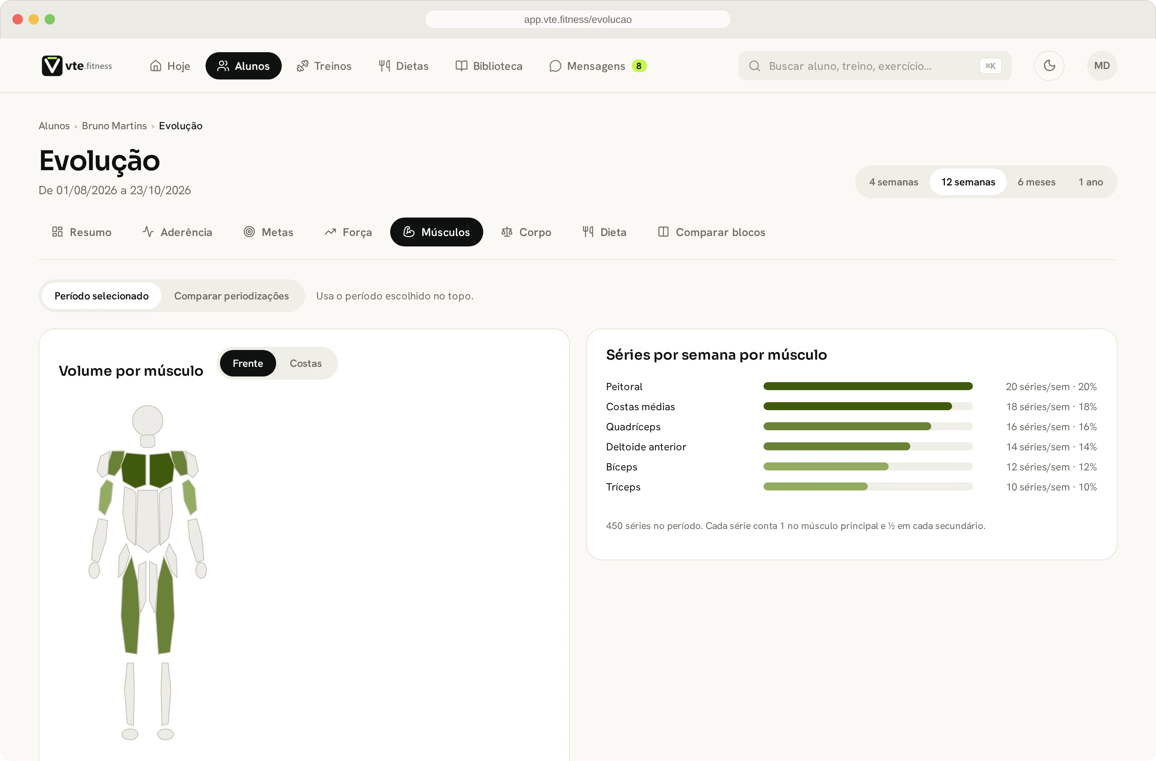Open Treinos via the dumbbell icon
Image resolution: width=1156 pixels, height=761 pixels.
[302, 65]
